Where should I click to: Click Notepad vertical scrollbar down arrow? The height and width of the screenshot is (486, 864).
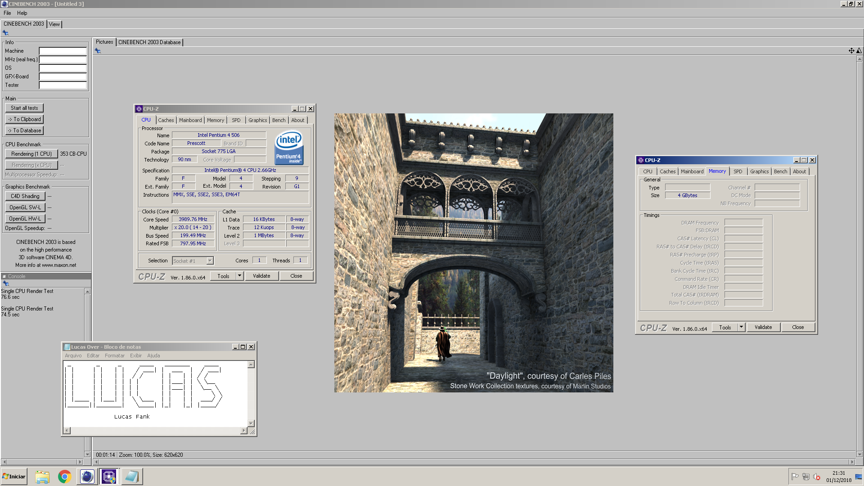click(x=251, y=423)
